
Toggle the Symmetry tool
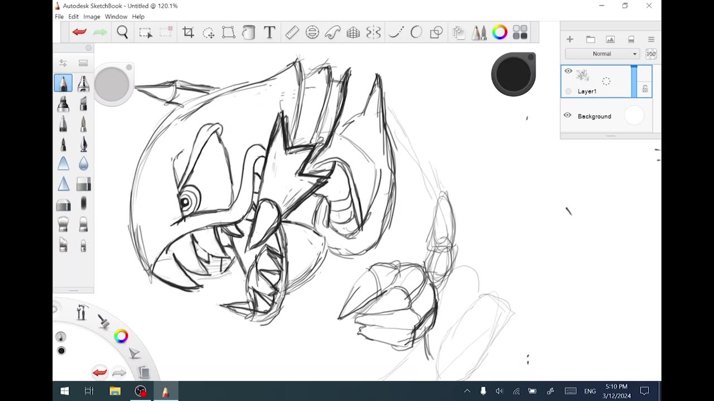point(373,32)
